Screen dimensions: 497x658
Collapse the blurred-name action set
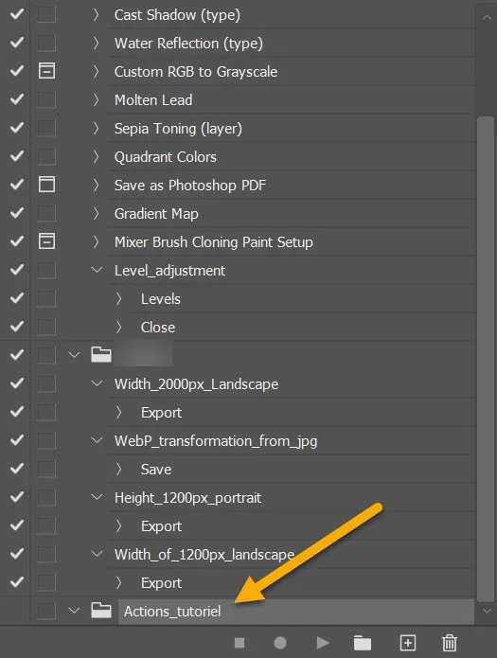click(x=74, y=355)
